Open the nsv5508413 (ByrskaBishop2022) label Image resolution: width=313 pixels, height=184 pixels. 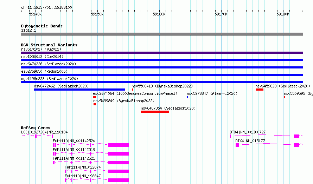162,86
